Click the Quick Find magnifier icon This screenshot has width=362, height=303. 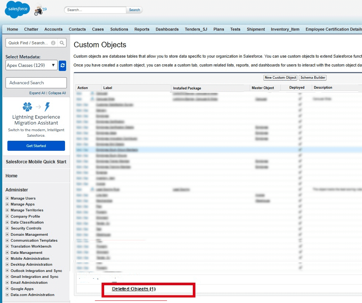[x=62, y=43]
